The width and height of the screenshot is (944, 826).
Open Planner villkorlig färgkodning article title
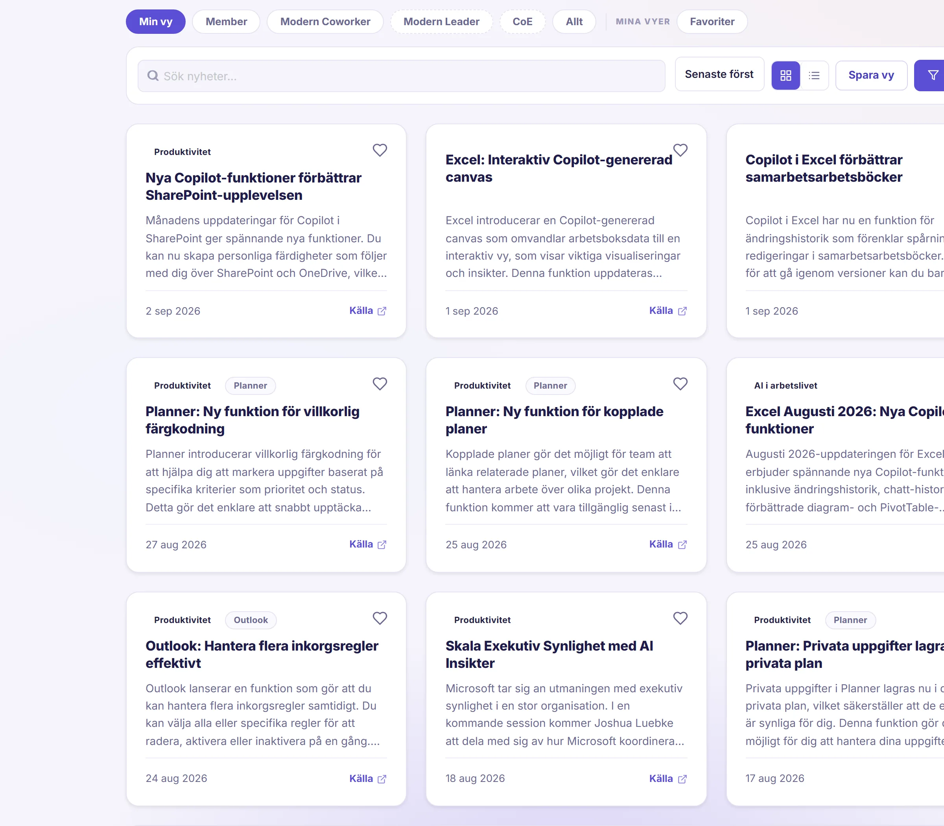pos(253,420)
